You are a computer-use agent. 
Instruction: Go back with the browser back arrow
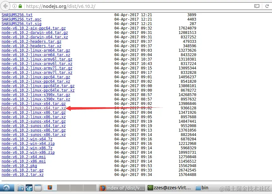tap(6, 6)
